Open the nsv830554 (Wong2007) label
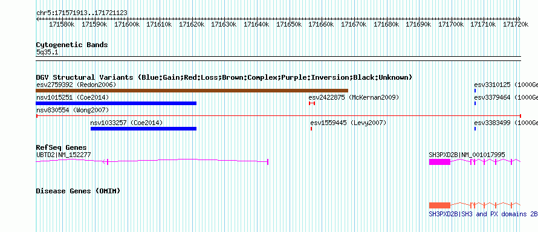Image resolution: width=538 pixels, height=232 pixels. [x=73, y=110]
